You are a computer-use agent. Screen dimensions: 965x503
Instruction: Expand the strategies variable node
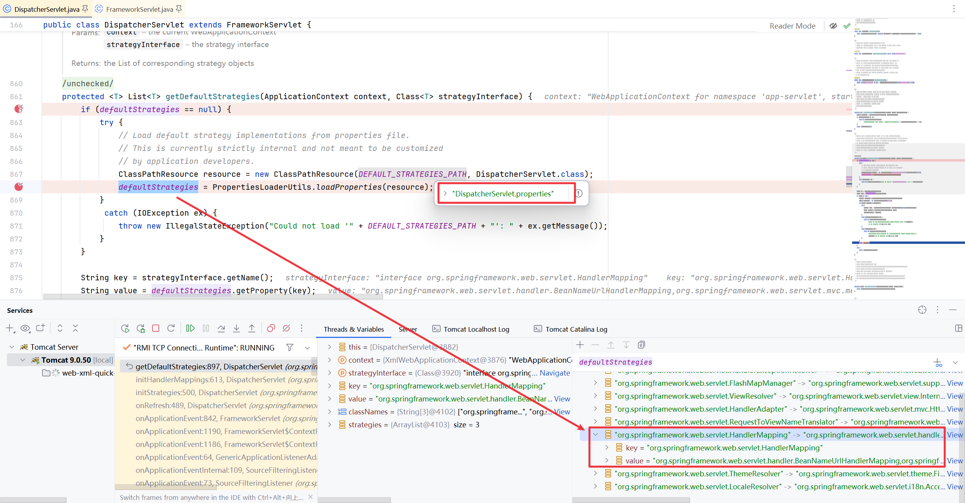(330, 425)
